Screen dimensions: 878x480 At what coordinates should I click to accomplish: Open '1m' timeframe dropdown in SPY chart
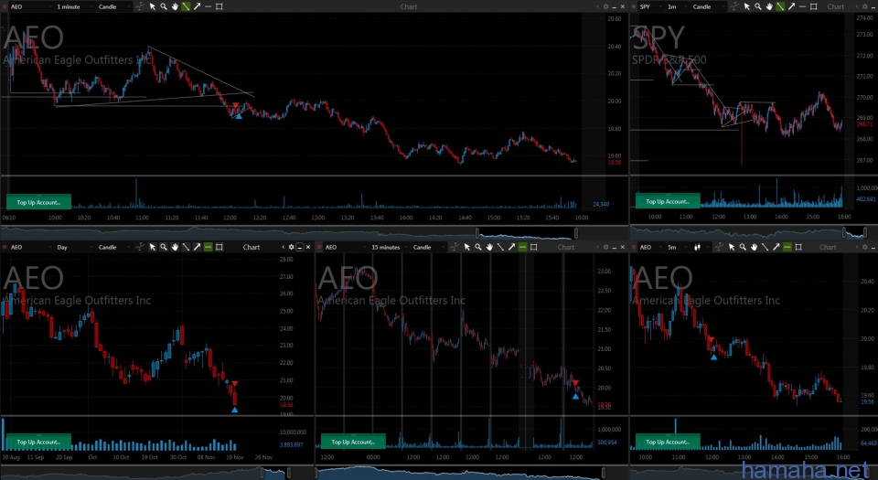[677, 6]
